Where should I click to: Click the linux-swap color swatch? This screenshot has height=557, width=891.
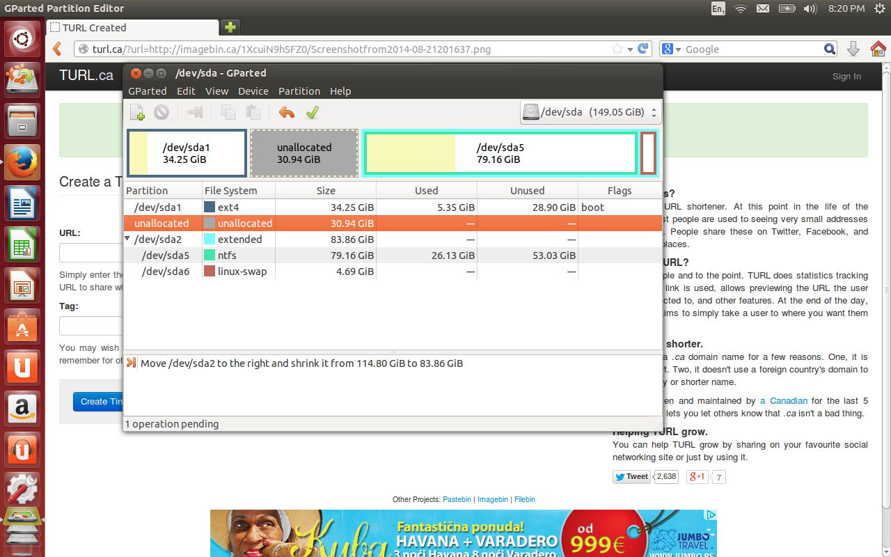pyautogui.click(x=209, y=272)
